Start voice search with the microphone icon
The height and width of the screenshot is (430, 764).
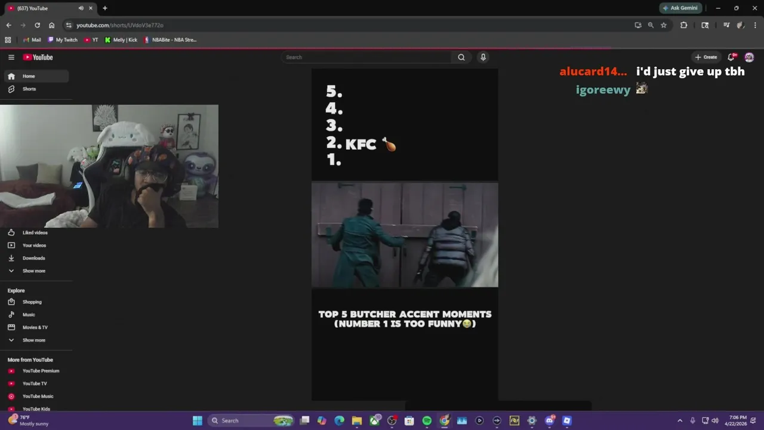point(483,57)
